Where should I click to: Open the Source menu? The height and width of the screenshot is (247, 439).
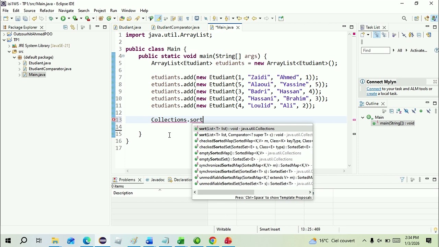pos(29,11)
